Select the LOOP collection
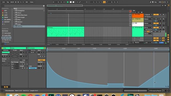 pyautogui.click(x=6, y=15)
